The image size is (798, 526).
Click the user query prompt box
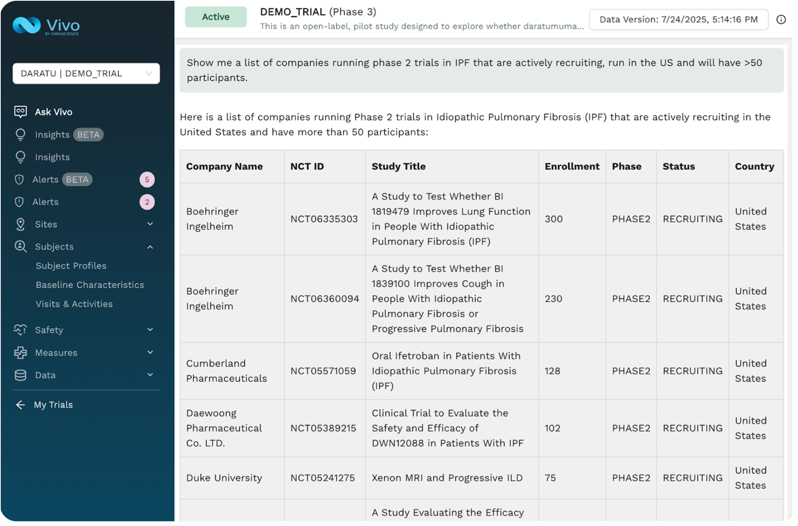482,70
